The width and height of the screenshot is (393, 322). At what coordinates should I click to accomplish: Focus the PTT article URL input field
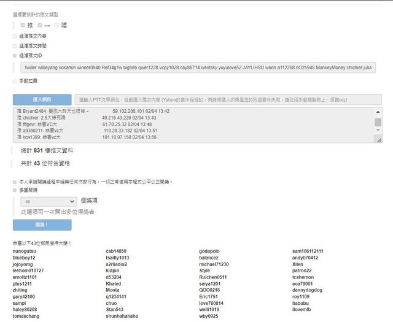point(227,99)
